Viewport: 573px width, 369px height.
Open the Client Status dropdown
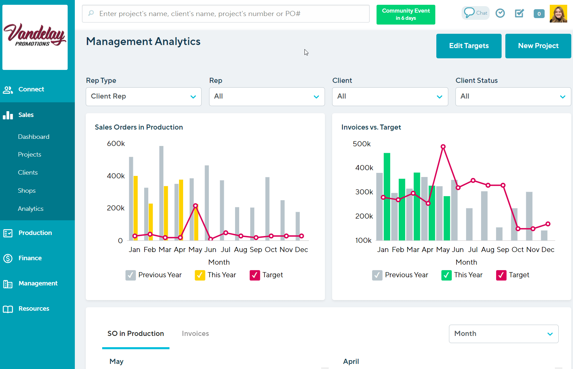pos(513,97)
